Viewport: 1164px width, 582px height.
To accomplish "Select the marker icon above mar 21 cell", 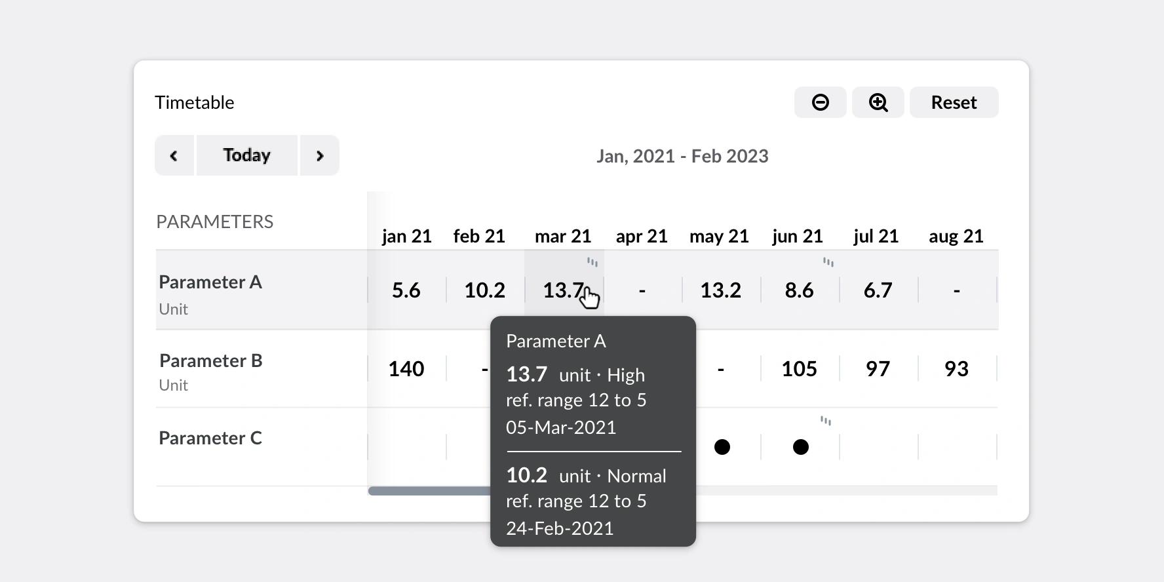I will pyautogui.click(x=592, y=262).
